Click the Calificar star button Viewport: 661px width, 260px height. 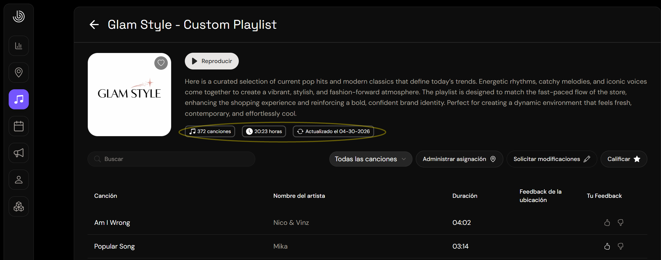point(624,159)
